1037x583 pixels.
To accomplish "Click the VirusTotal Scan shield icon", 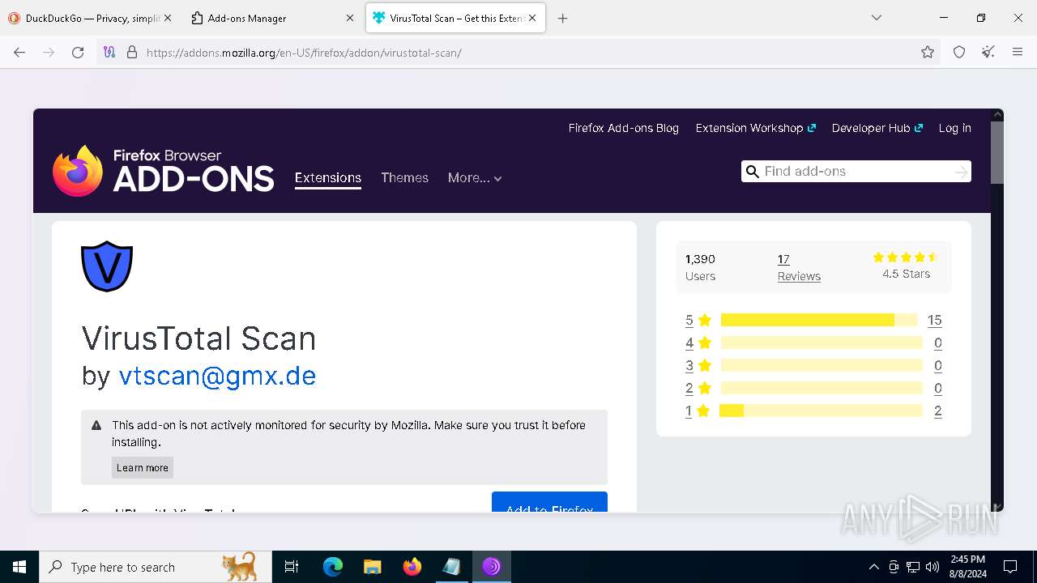I will click(x=107, y=266).
